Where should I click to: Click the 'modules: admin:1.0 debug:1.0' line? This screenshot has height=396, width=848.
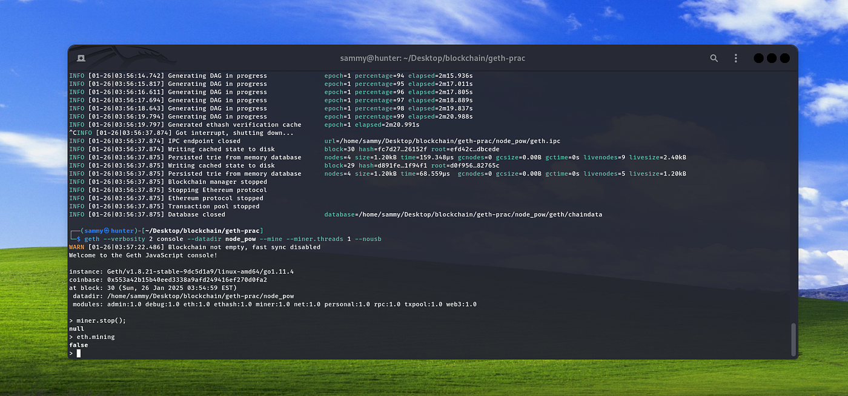point(274,304)
